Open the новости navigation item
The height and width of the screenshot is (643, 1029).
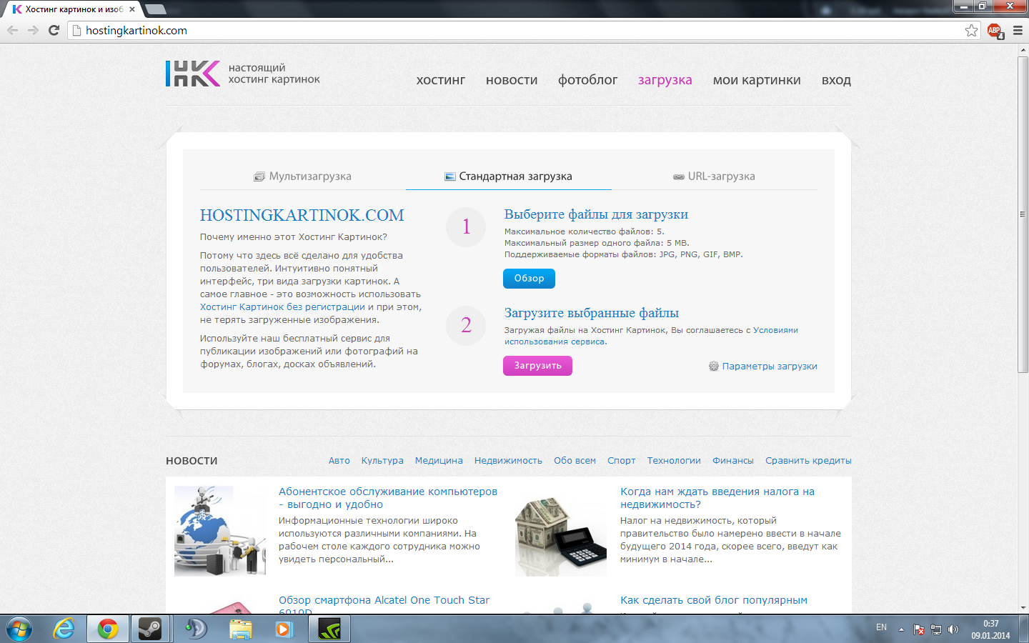click(512, 80)
